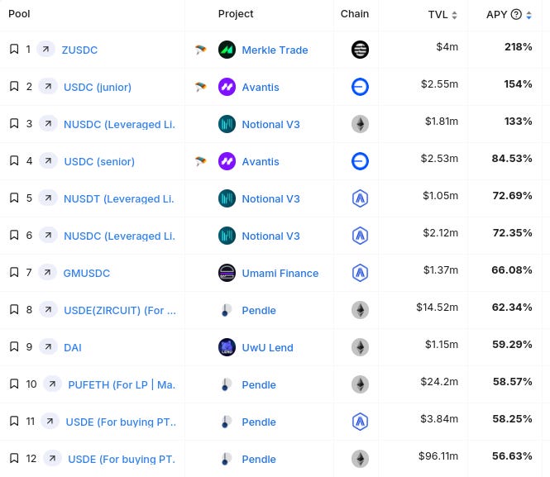Sort table by APY arrows
Viewport: 550px width, 477px height.
[528, 15]
